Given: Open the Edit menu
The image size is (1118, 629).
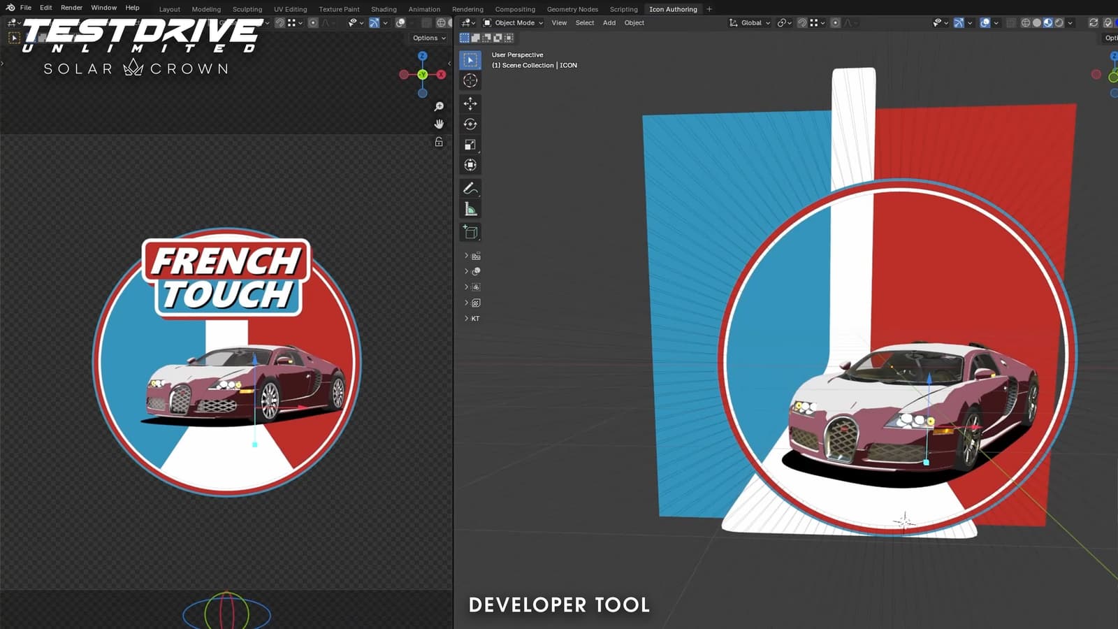Looking at the screenshot, I should click(46, 8).
